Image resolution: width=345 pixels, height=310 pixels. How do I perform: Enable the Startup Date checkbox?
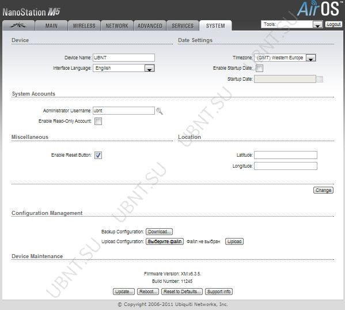point(259,68)
